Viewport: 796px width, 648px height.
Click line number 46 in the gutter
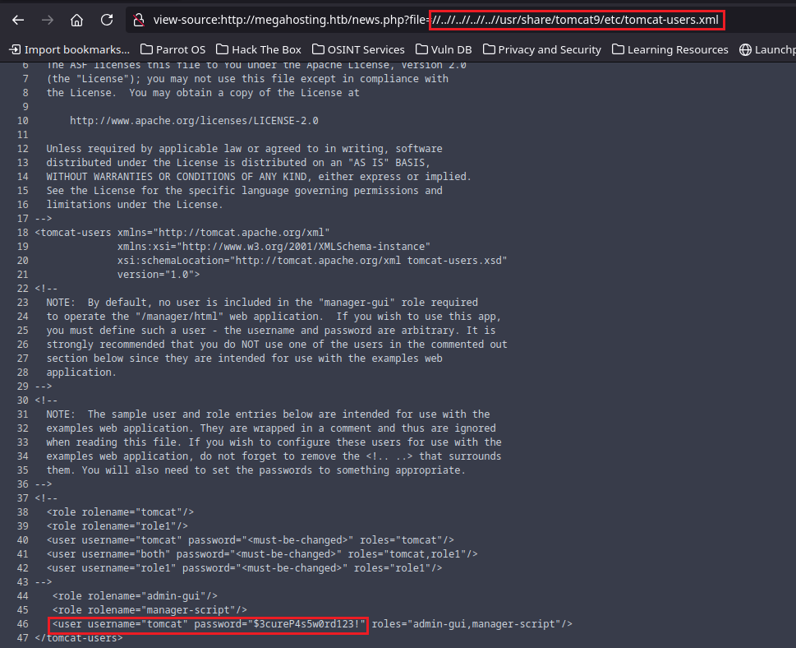22,624
